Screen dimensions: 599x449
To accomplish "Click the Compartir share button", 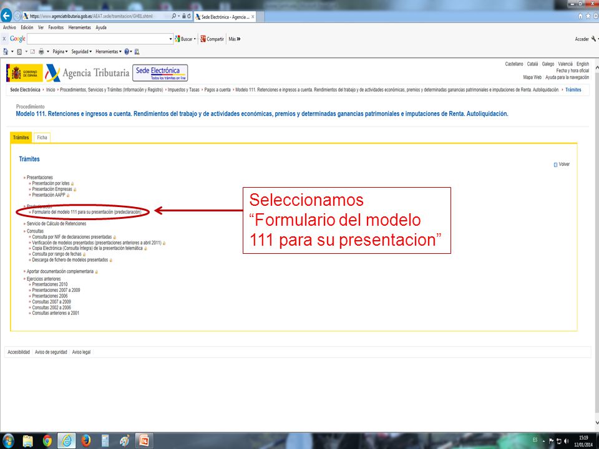I will 212,39.
